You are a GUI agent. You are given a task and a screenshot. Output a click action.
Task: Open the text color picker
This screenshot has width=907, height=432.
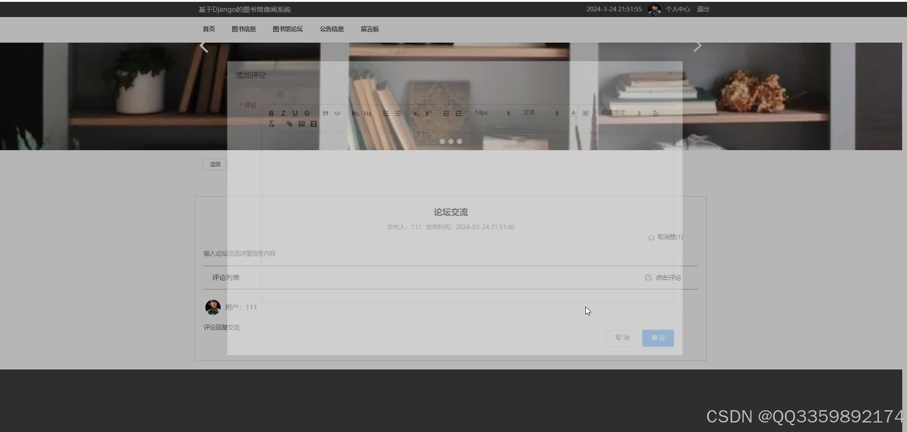573,113
